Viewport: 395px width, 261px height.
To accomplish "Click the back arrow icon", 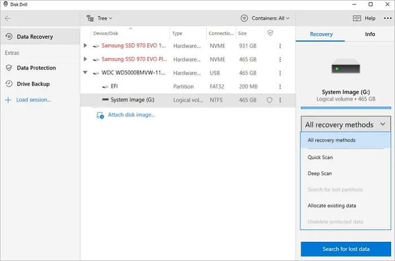I will coord(8,18).
